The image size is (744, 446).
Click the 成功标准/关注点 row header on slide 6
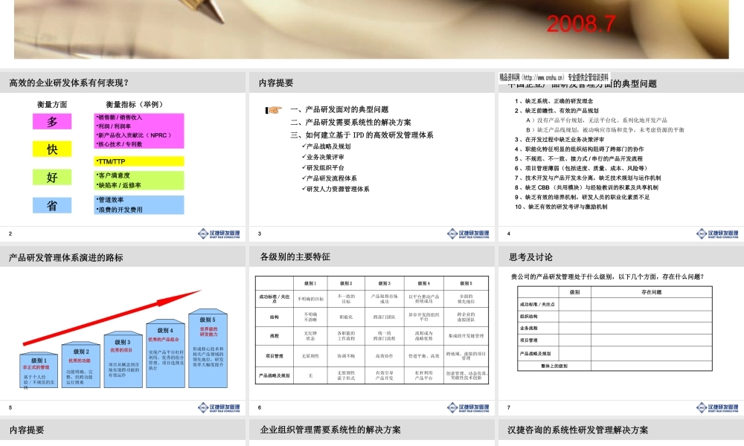(275, 299)
